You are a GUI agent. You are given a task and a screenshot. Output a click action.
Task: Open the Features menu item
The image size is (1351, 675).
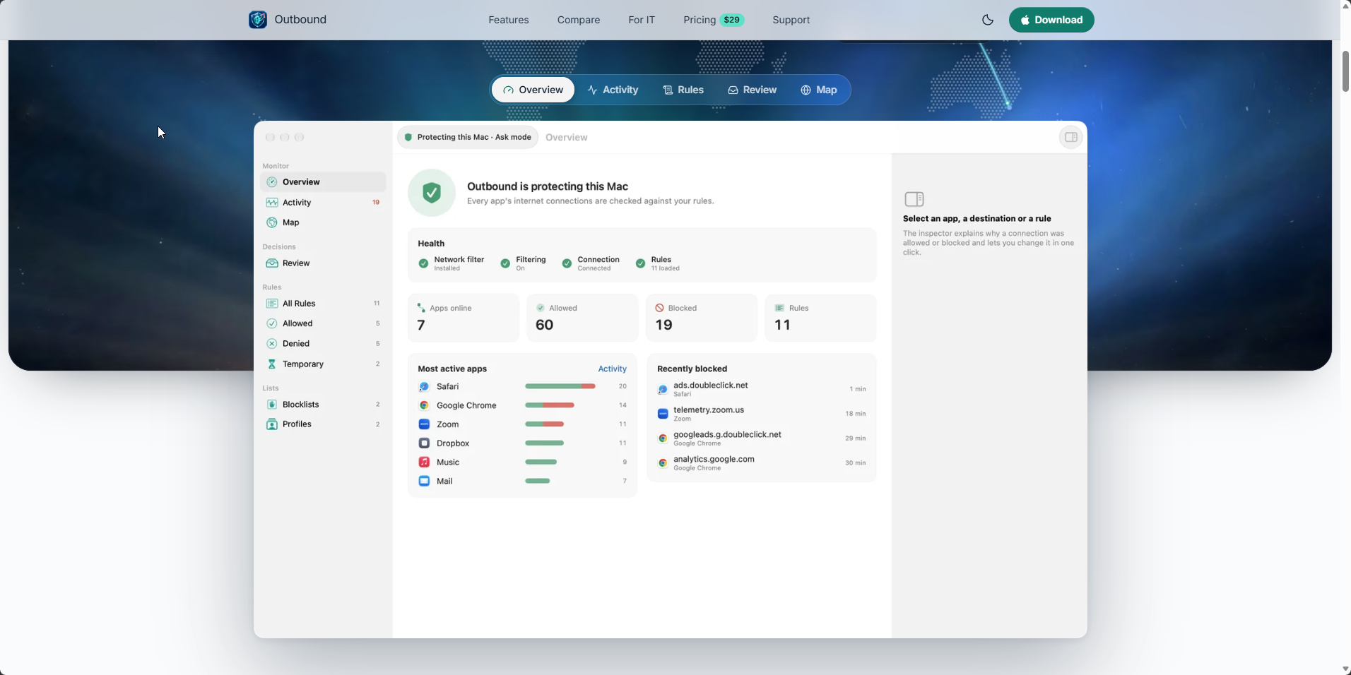click(508, 20)
